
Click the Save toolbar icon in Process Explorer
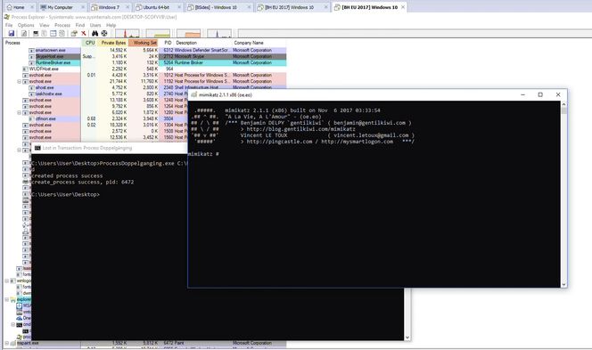[x=12, y=34]
